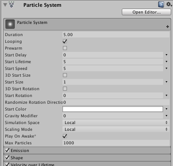Click the Particle System main module header
This screenshot has height=166, width=173.
(87, 24)
